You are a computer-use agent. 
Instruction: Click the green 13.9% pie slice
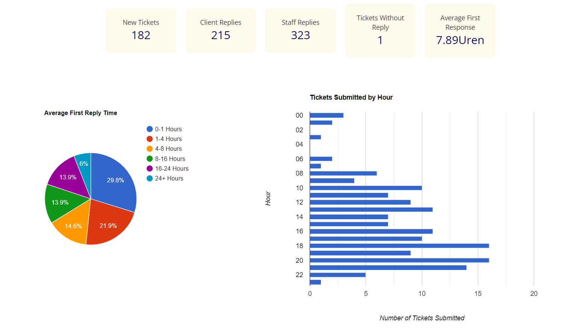[x=60, y=203]
